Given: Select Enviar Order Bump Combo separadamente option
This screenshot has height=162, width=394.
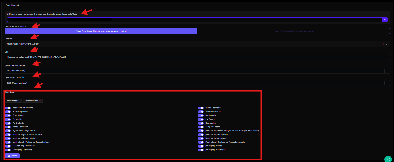Looking at the screenshot, I should (x=293, y=31).
